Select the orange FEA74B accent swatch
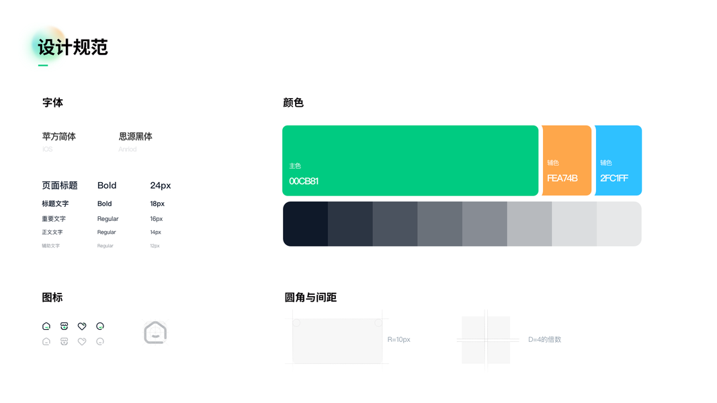 click(566, 161)
